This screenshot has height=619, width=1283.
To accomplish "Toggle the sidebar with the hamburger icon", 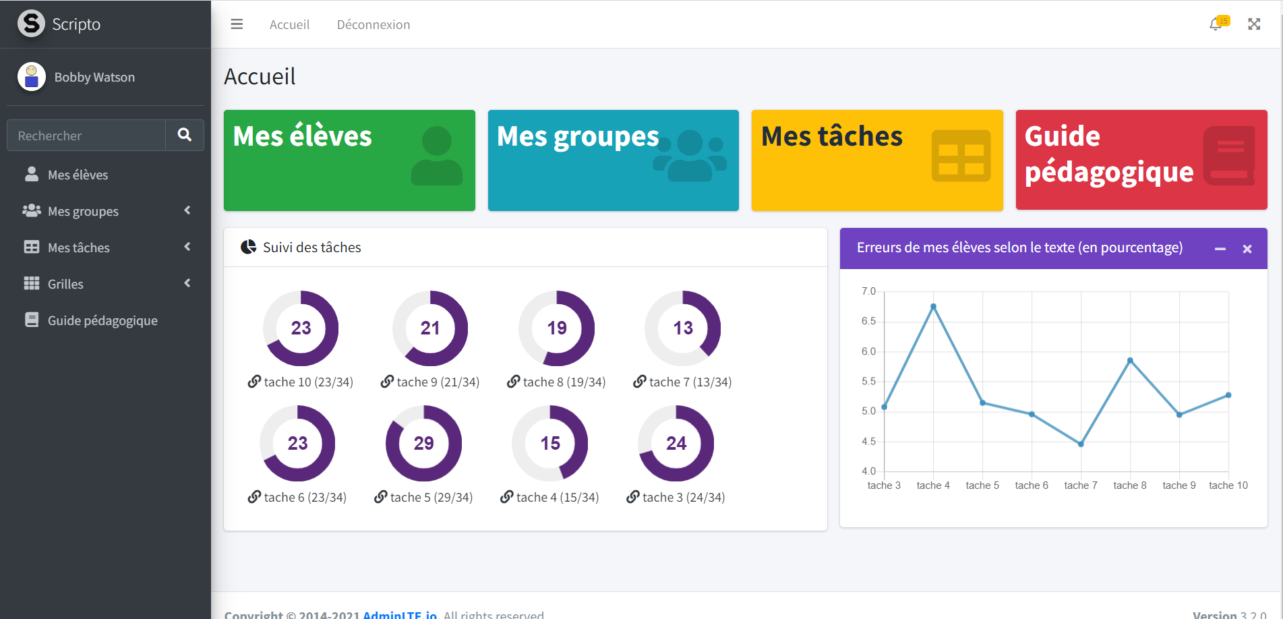I will point(237,24).
